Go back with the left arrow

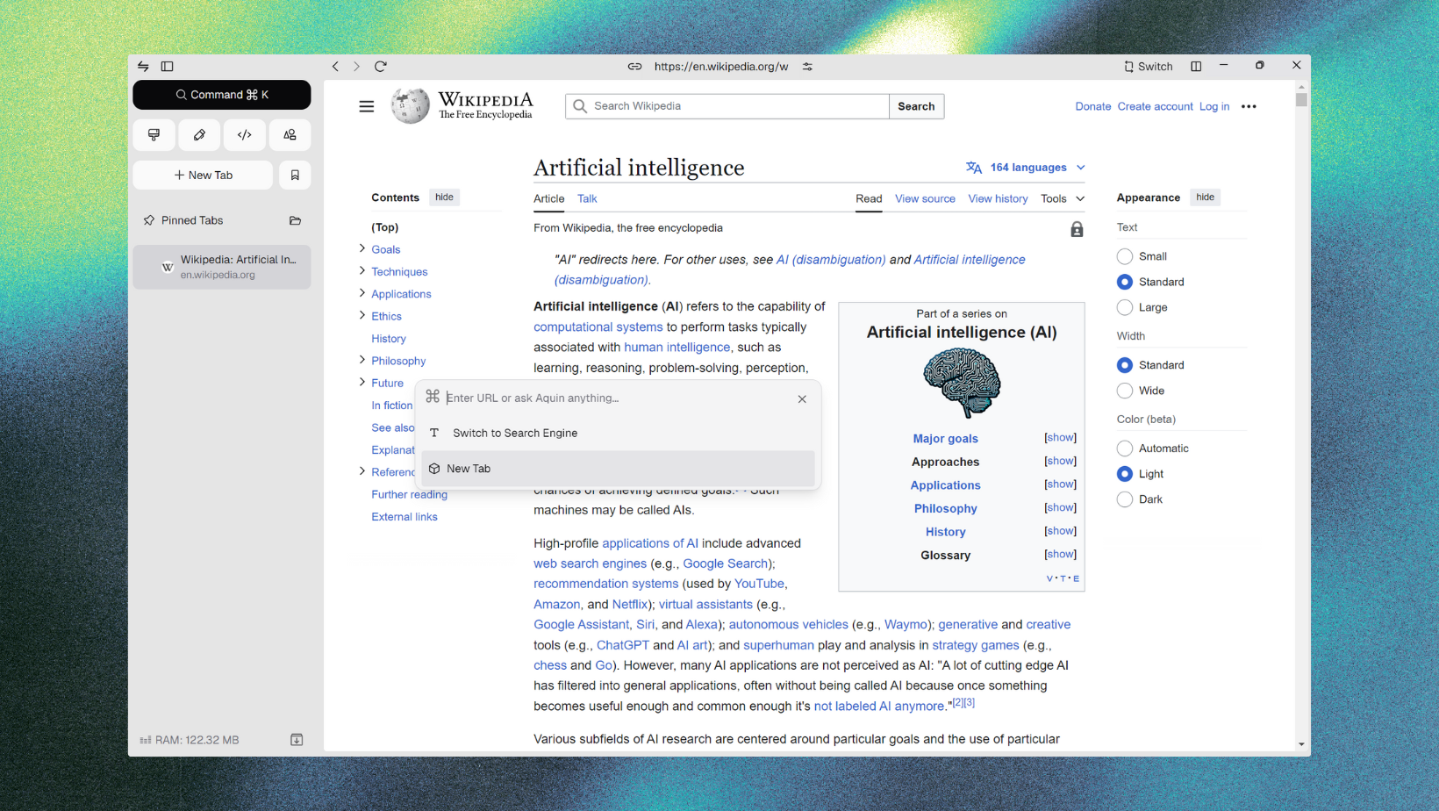(x=335, y=67)
